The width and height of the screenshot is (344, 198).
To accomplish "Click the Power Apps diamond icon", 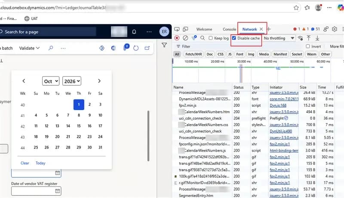I will pos(102,48).
